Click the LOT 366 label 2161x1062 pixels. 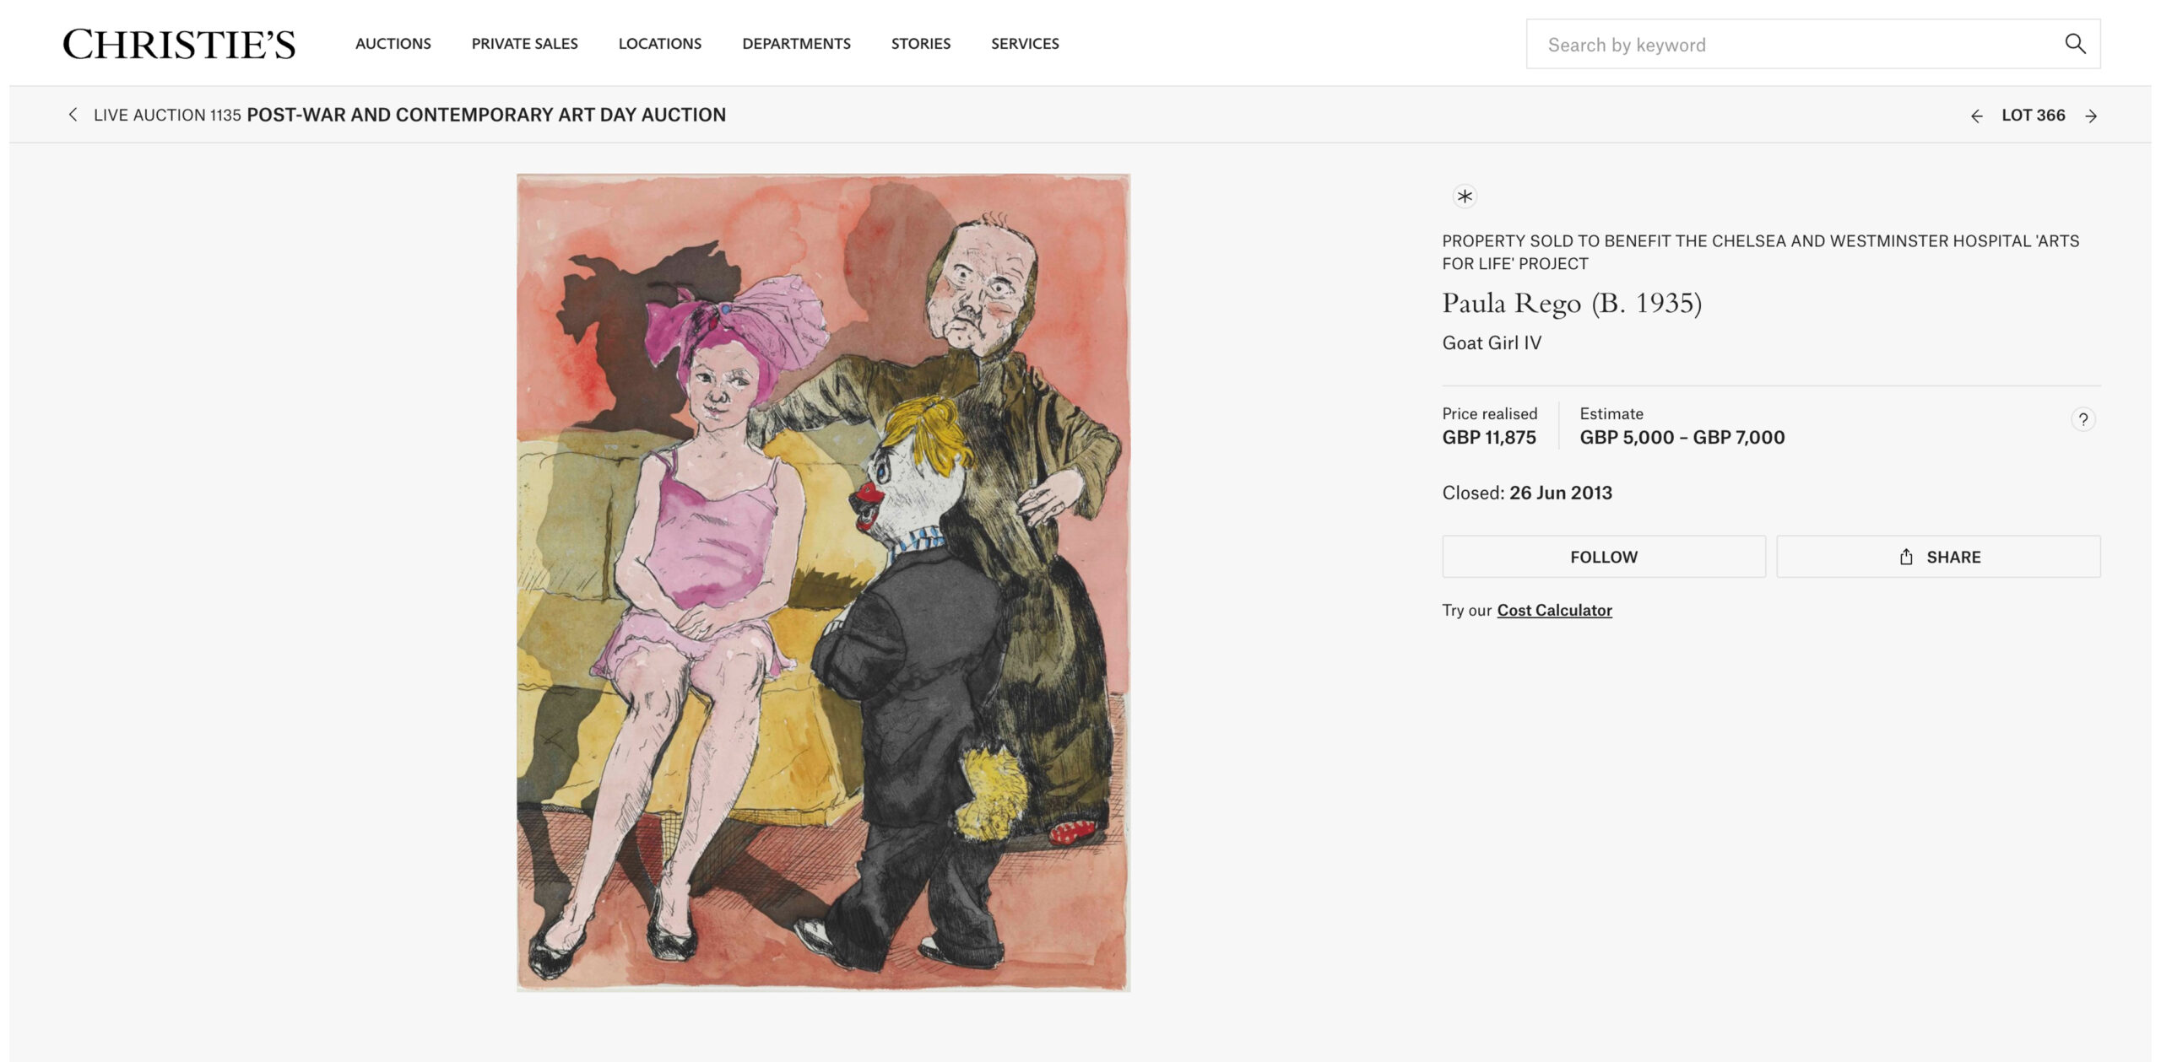(2033, 116)
